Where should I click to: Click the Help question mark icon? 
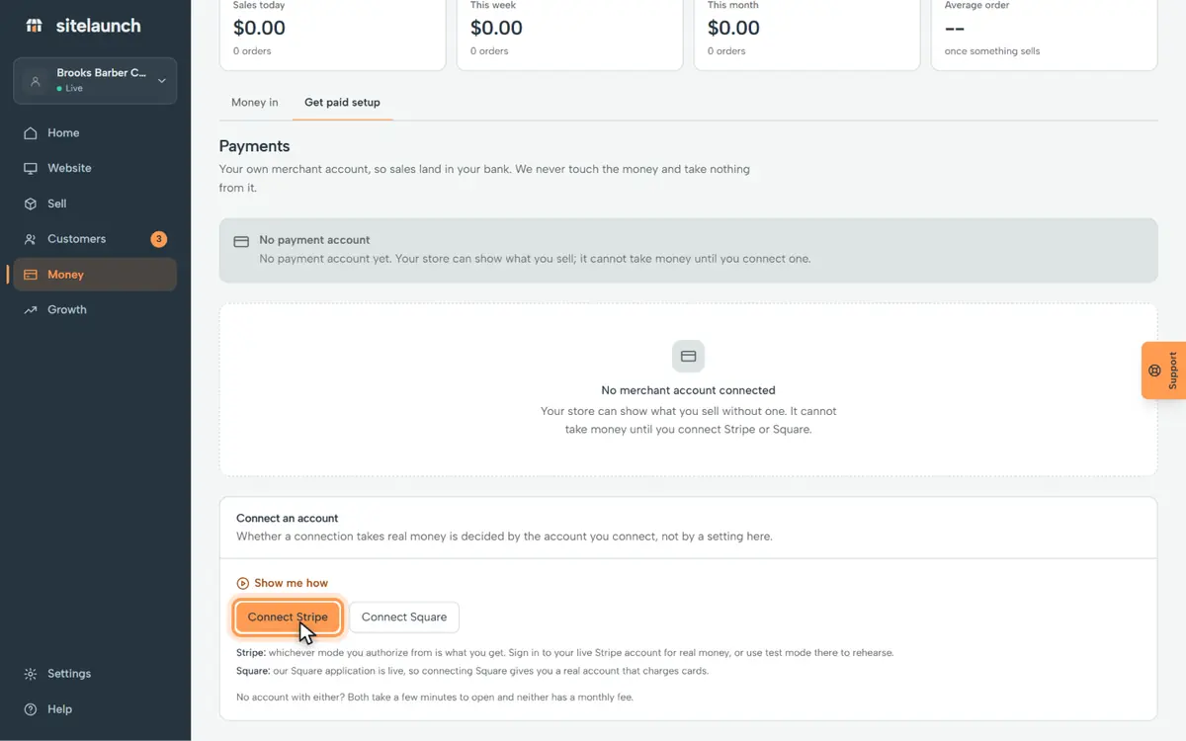(31, 709)
